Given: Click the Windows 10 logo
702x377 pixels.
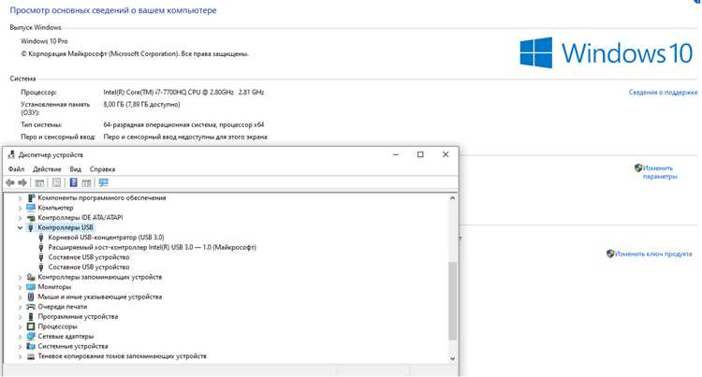Looking at the screenshot, I should click(607, 52).
